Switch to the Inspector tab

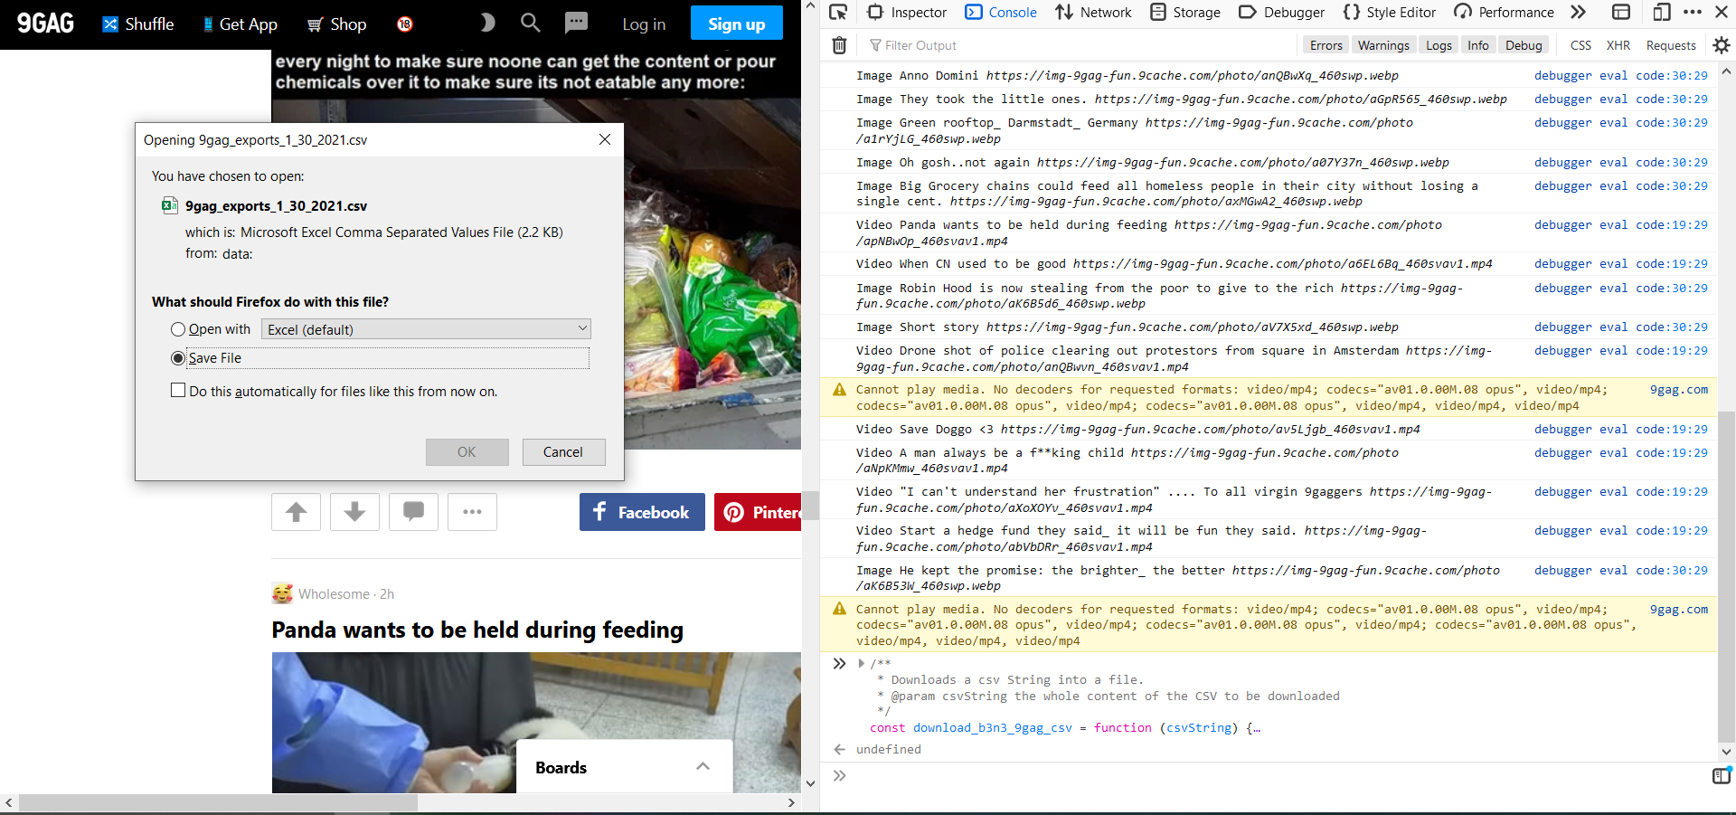(907, 13)
